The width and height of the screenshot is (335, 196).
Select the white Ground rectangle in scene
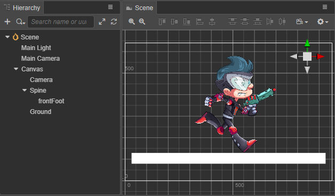pos(228,158)
